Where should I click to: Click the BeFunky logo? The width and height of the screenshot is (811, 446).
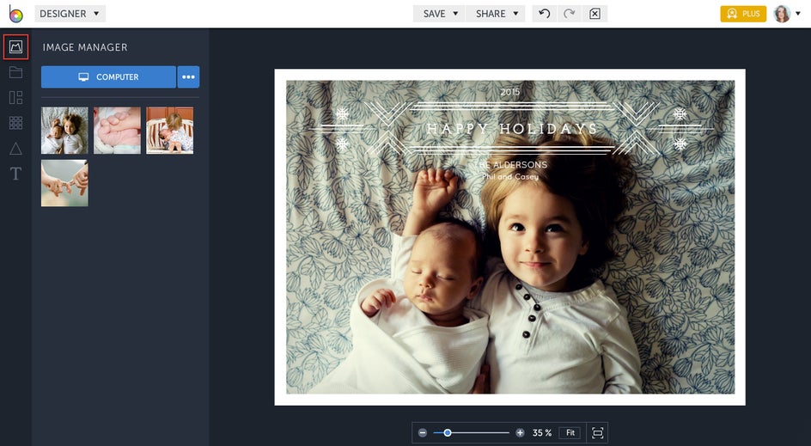[15, 14]
